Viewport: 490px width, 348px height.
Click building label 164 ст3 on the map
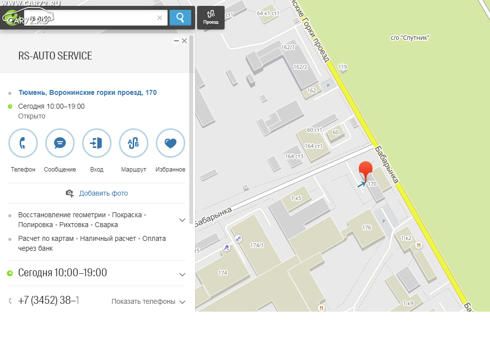pyautogui.click(x=294, y=156)
